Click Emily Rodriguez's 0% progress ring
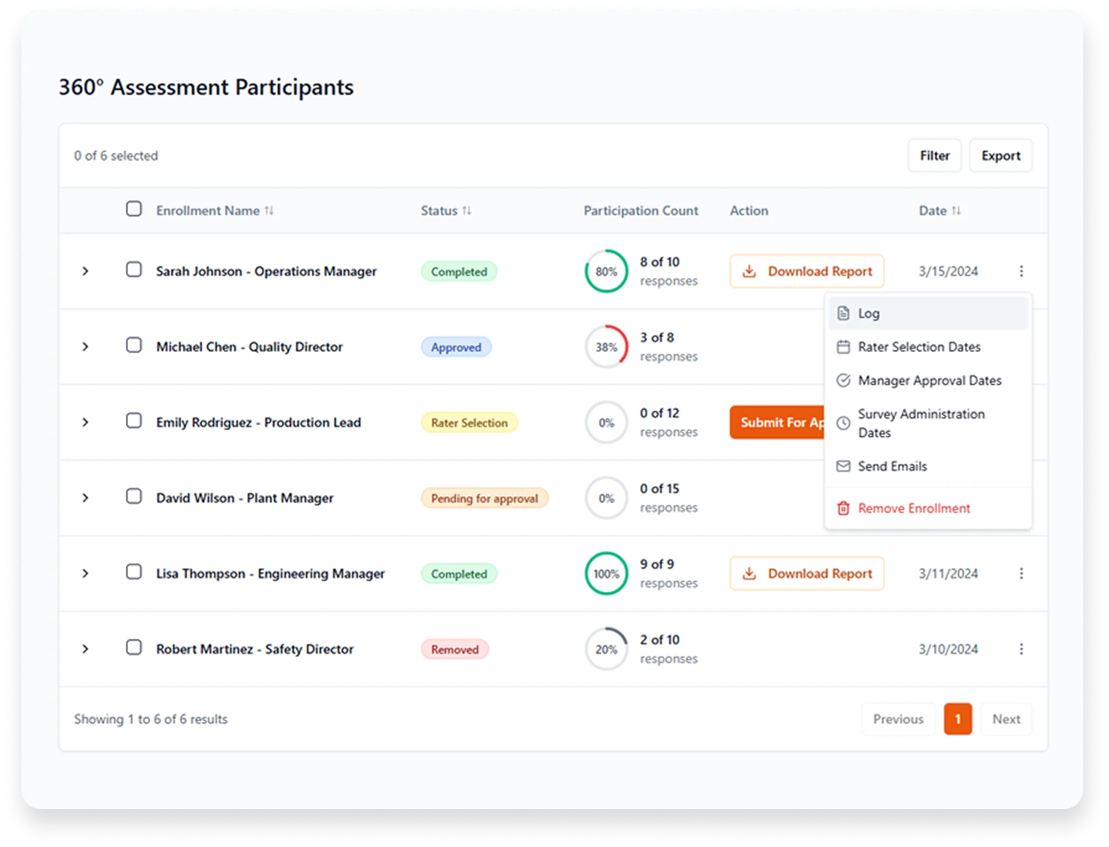This screenshot has width=1109, height=847. [606, 422]
